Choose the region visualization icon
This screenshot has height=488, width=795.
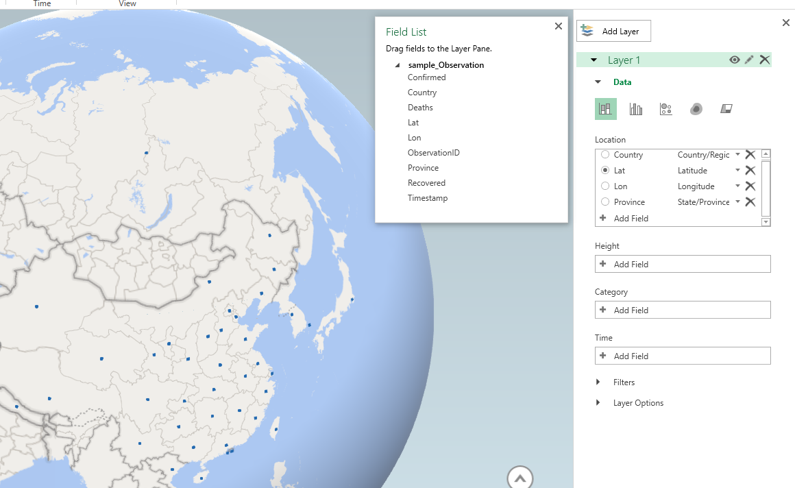[x=727, y=109]
